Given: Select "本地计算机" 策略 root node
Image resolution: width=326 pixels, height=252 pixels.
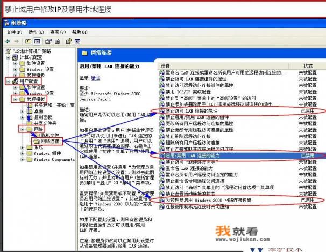Looking at the screenshot, I should click(32, 51).
